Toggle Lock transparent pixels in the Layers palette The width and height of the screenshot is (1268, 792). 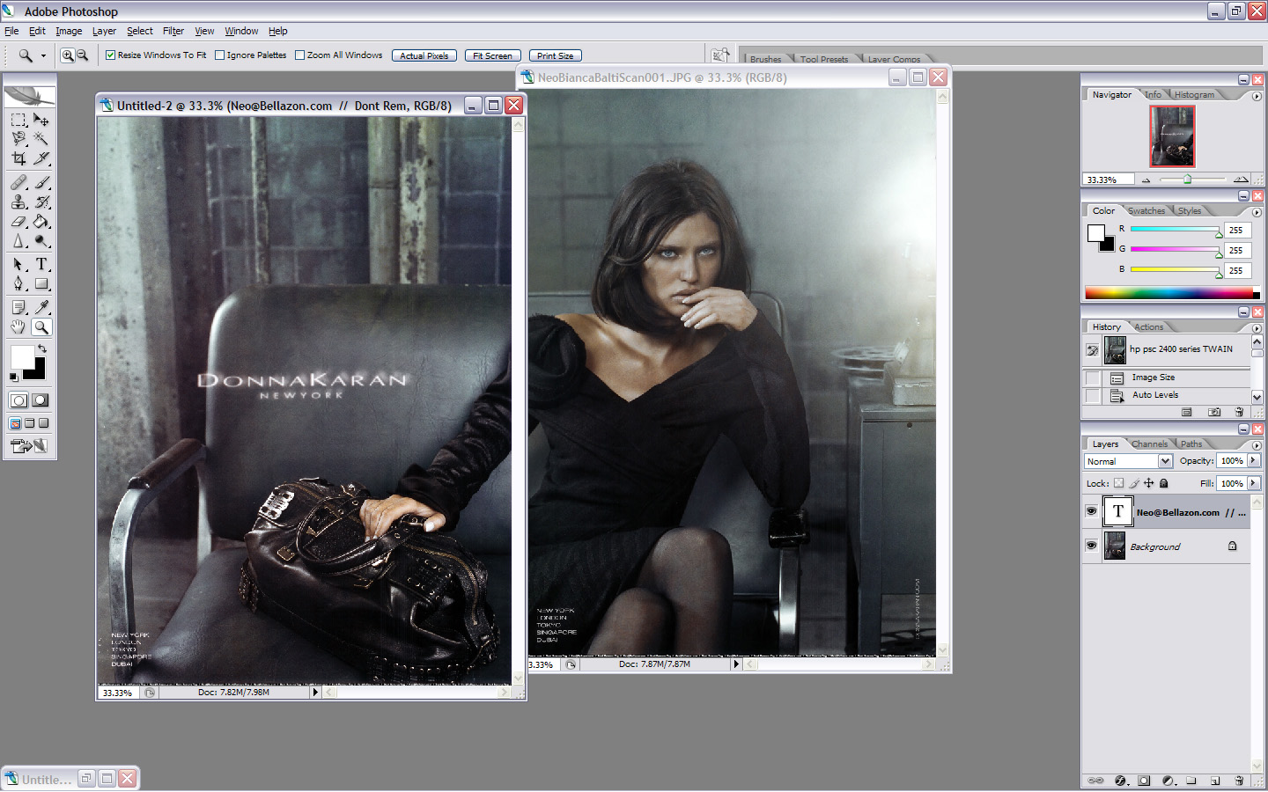[1118, 483]
